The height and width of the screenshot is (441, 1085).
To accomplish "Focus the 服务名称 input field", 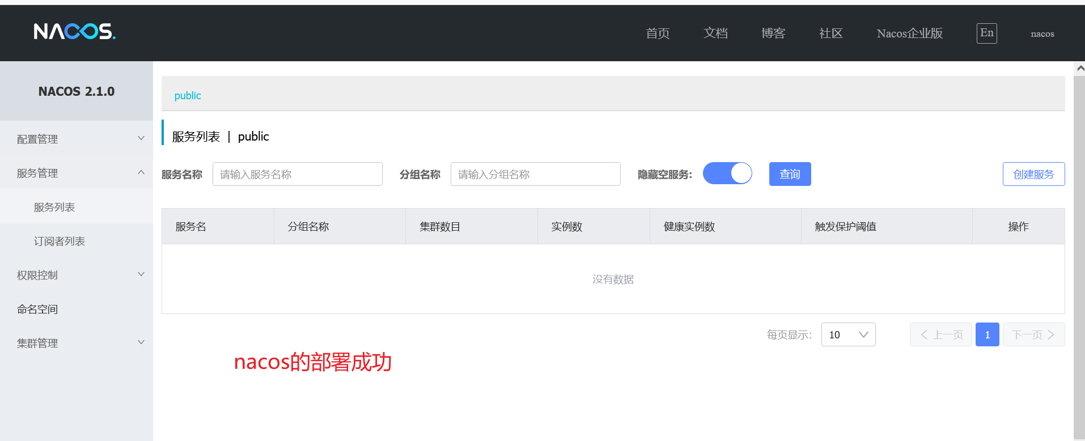I will [x=298, y=174].
